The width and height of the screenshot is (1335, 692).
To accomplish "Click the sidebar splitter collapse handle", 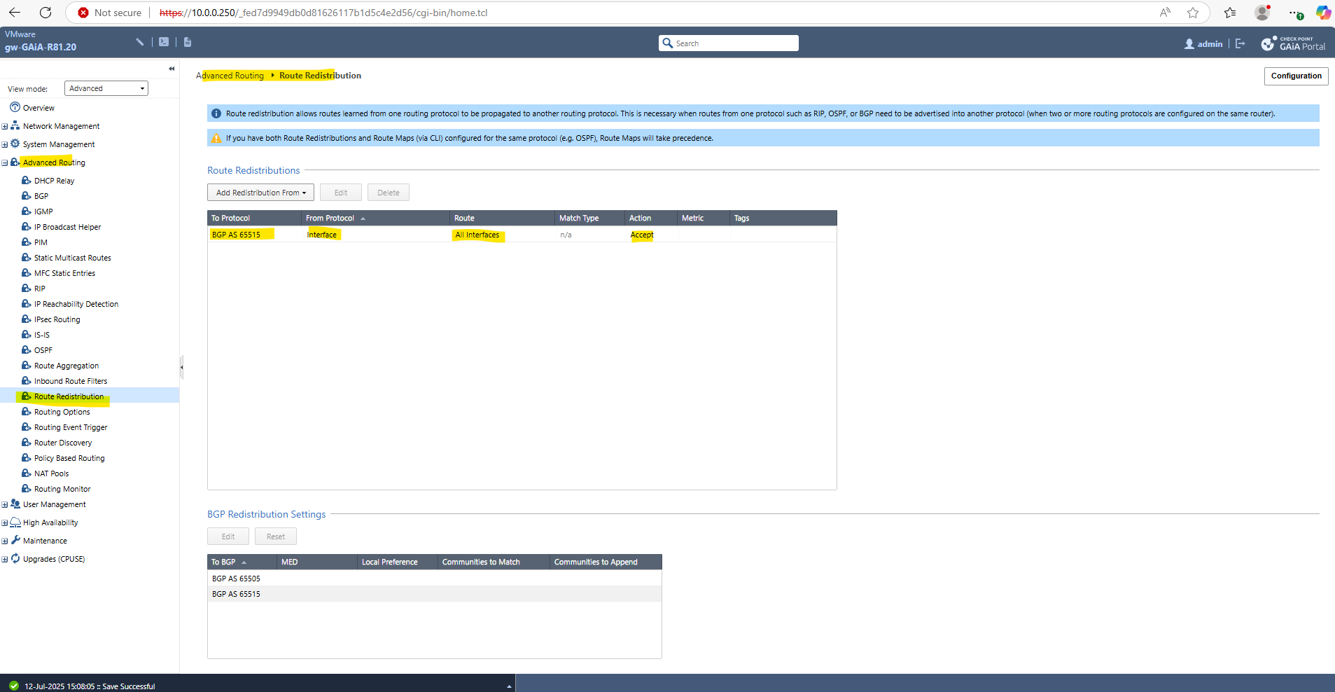I will pyautogui.click(x=182, y=366).
